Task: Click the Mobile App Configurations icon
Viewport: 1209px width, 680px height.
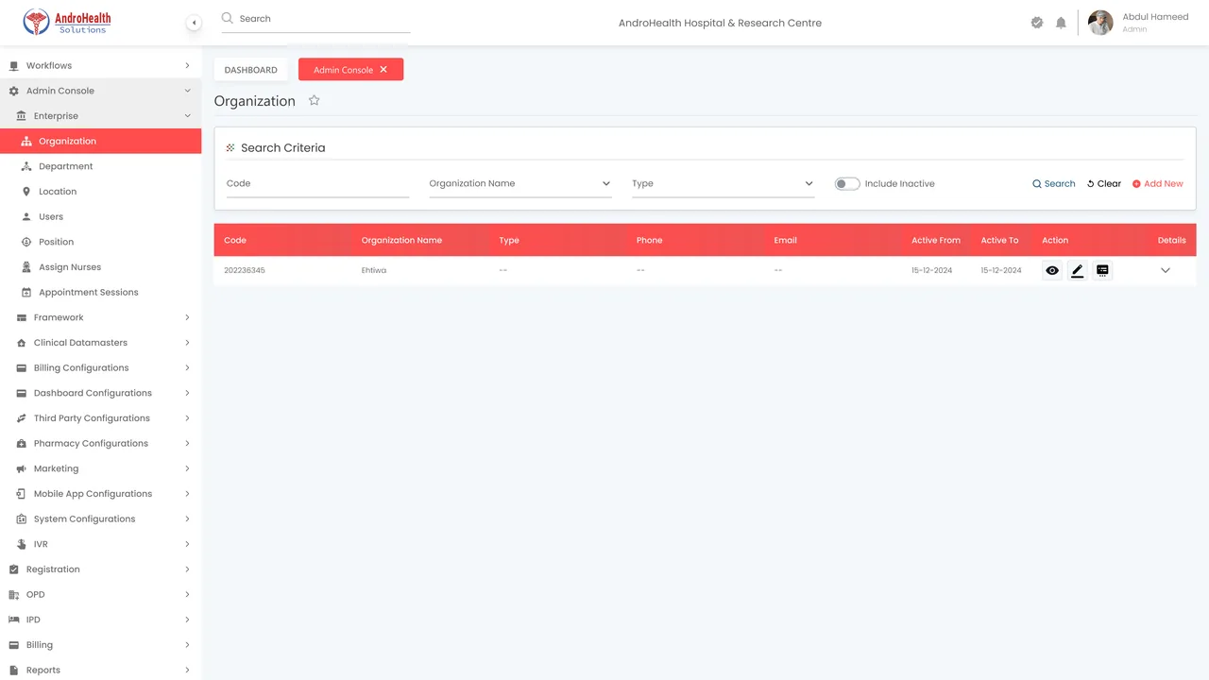Action: click(x=22, y=494)
